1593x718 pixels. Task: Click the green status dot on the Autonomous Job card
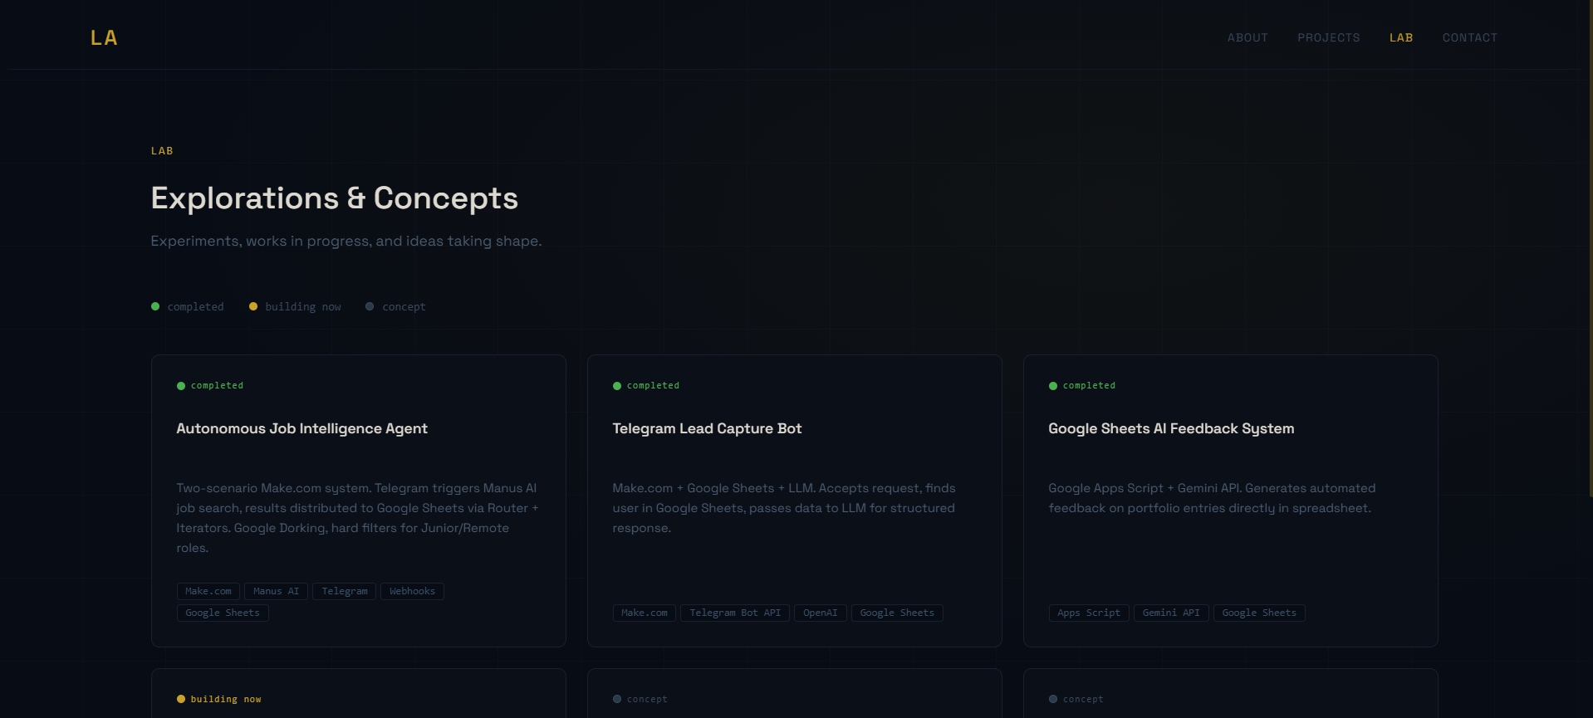[x=181, y=386]
